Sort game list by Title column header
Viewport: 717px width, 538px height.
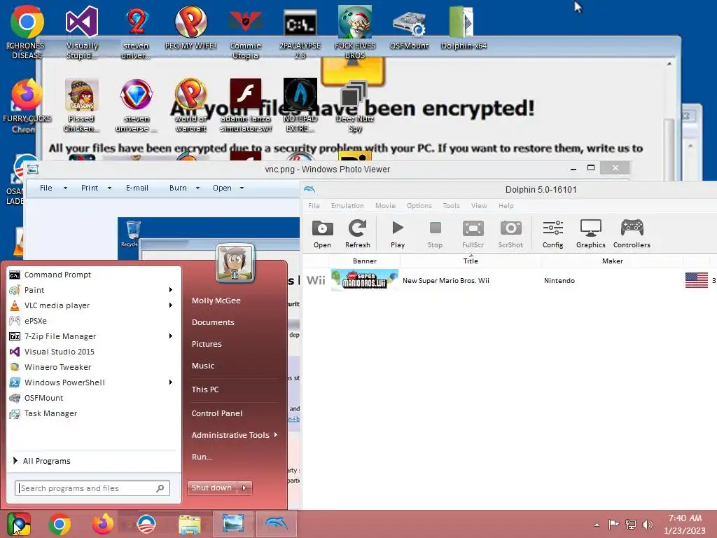pyautogui.click(x=471, y=261)
